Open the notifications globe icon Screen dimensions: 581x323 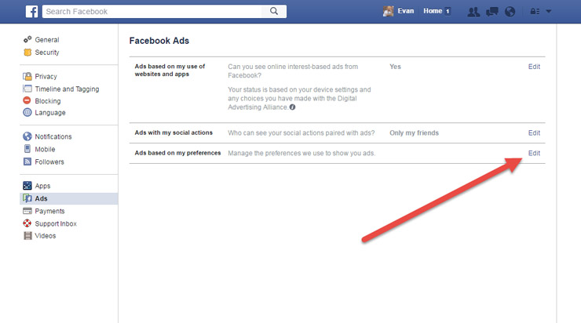pyautogui.click(x=510, y=12)
